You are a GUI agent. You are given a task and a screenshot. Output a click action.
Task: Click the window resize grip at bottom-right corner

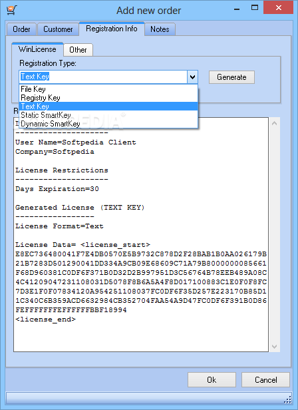(287, 399)
